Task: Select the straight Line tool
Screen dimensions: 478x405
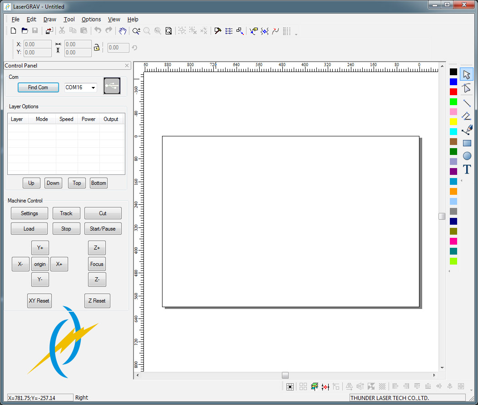Action: [x=467, y=103]
